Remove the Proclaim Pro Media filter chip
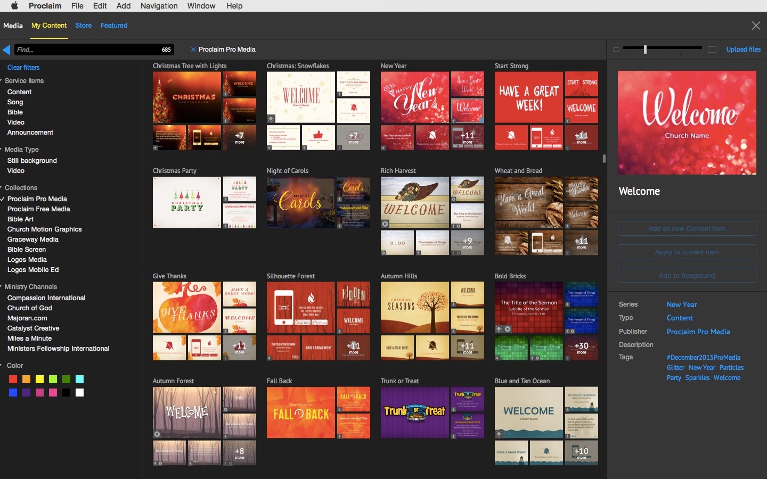 click(193, 49)
